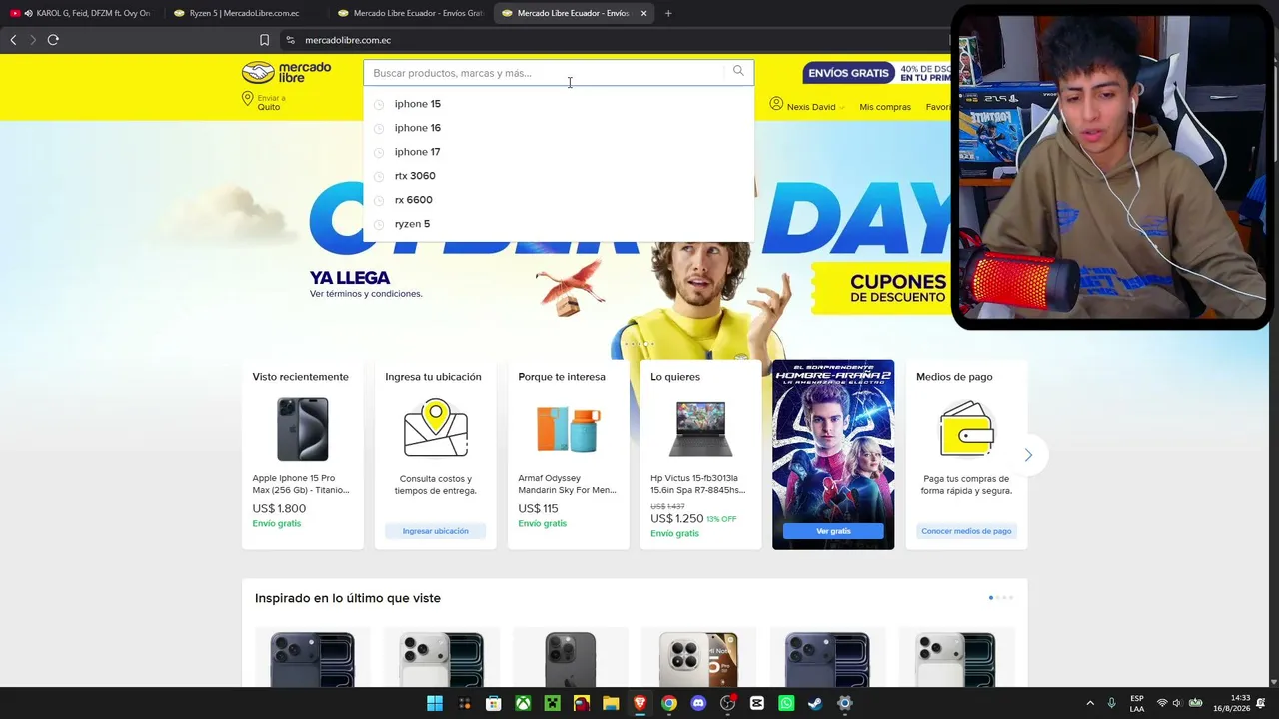
Task: Open 'Ver términos y condiciones' link
Action: (366, 294)
